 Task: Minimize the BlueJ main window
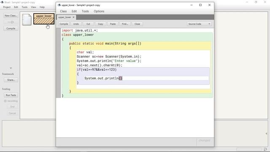click(247, 2)
